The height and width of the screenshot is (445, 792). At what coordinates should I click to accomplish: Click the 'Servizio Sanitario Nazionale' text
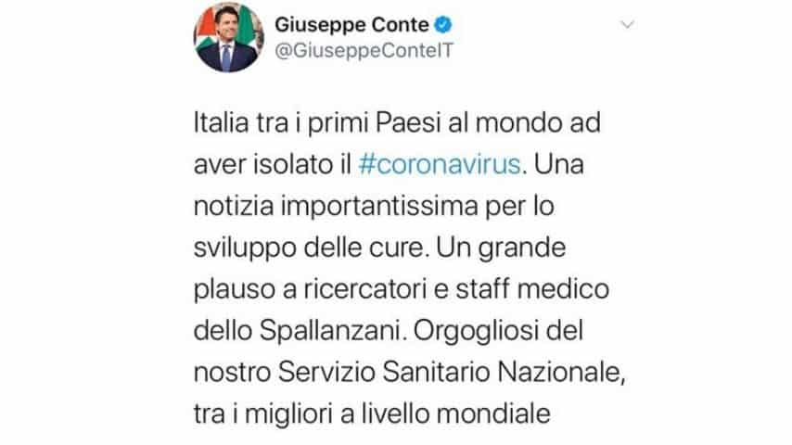click(x=448, y=373)
